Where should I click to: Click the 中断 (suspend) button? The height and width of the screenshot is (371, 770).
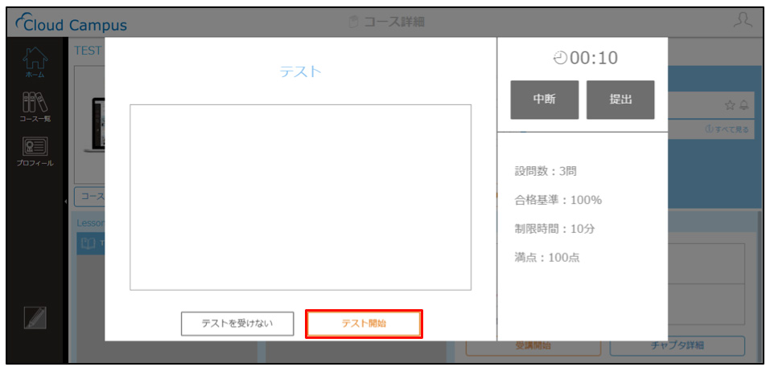click(x=545, y=100)
